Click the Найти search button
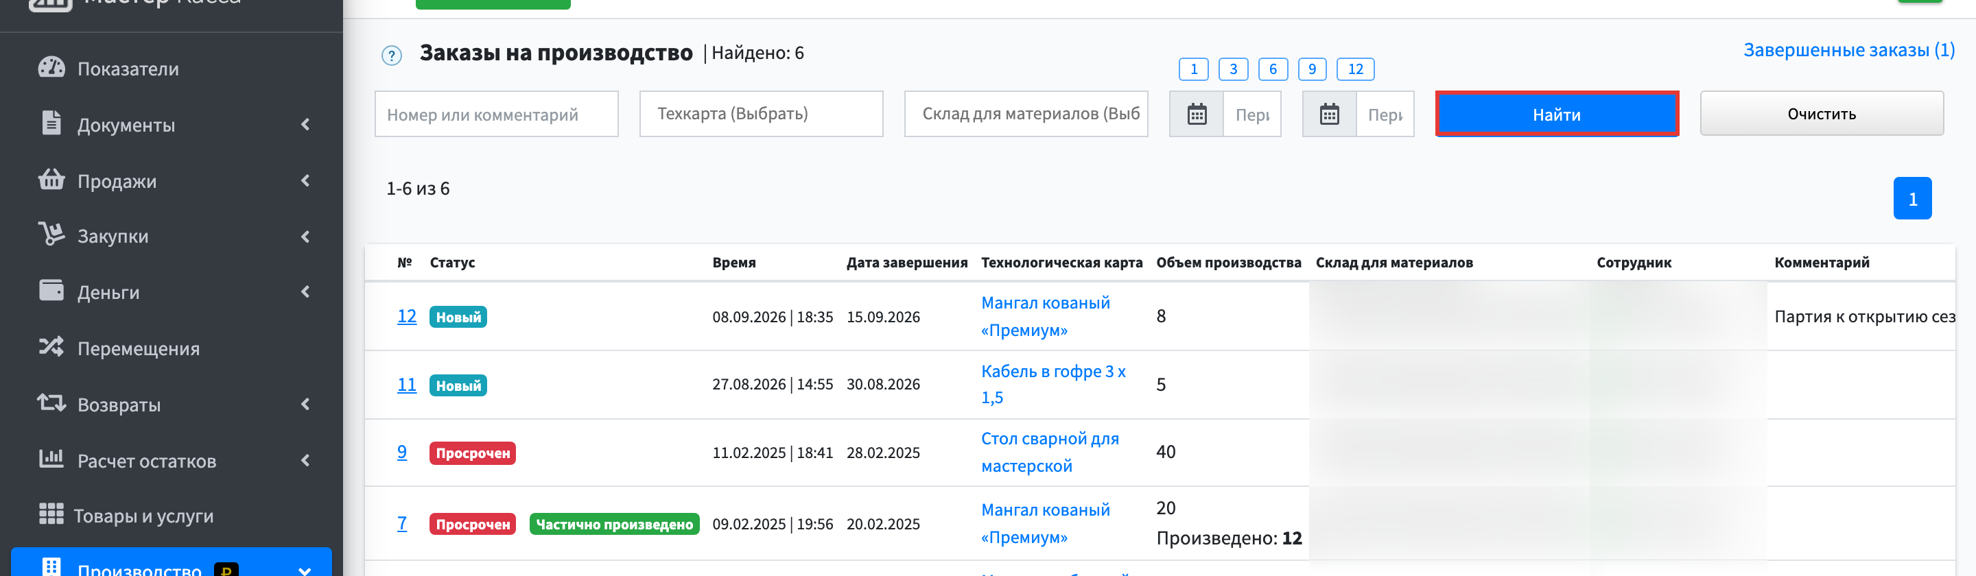The height and width of the screenshot is (576, 1976). tap(1556, 115)
